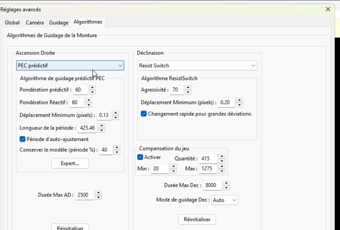Click the Déplacement Minimum value field
Image resolution: width=340 pixels, height=230 pixels.
coord(103,115)
